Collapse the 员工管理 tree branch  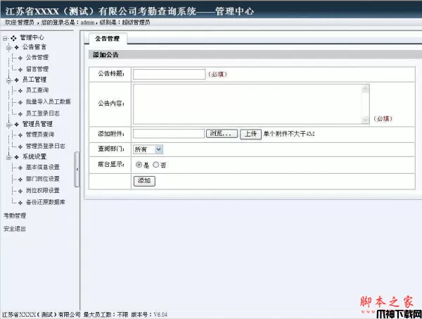coord(9,80)
